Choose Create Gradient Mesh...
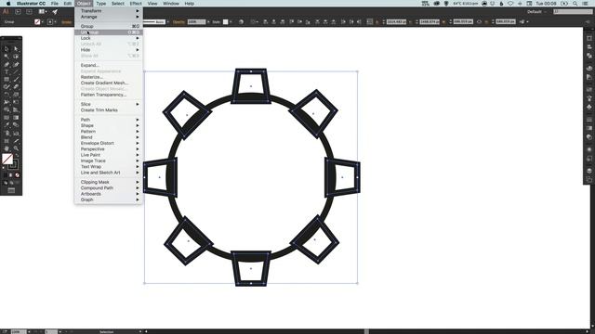 [109, 83]
